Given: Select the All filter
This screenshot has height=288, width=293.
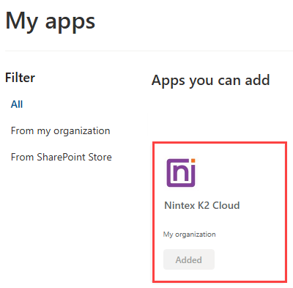Looking at the screenshot, I should pos(17,104).
